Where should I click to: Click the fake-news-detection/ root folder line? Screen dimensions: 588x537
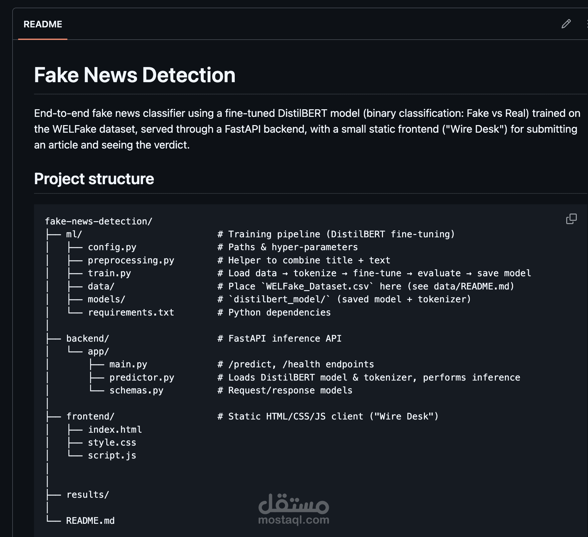(98, 221)
